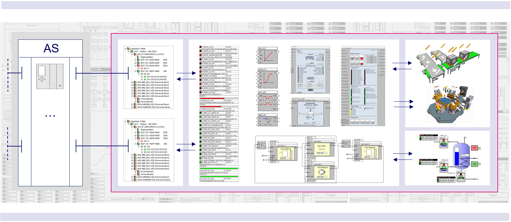Toggle the oh.diMM_TA_LastStz_Ein green indicator
The image size is (511, 222).
coord(200,113)
